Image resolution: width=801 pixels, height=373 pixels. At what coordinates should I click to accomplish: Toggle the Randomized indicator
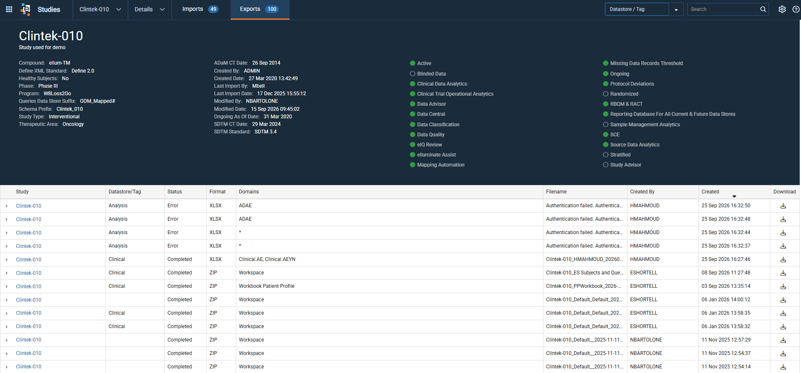(x=606, y=94)
